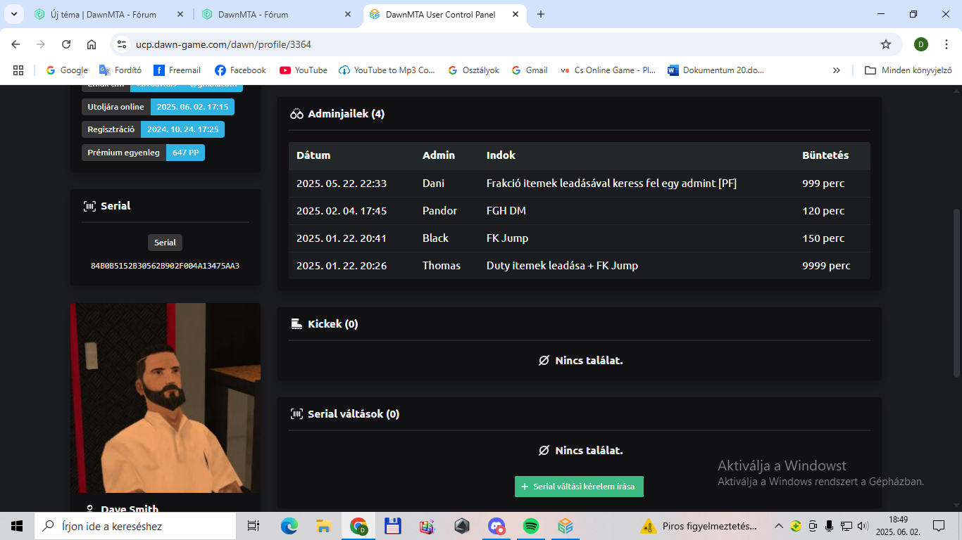Viewport: 962px width, 540px height.
Task: Open the Minden könyvjelző bookmarks folder
Action: pos(908,70)
